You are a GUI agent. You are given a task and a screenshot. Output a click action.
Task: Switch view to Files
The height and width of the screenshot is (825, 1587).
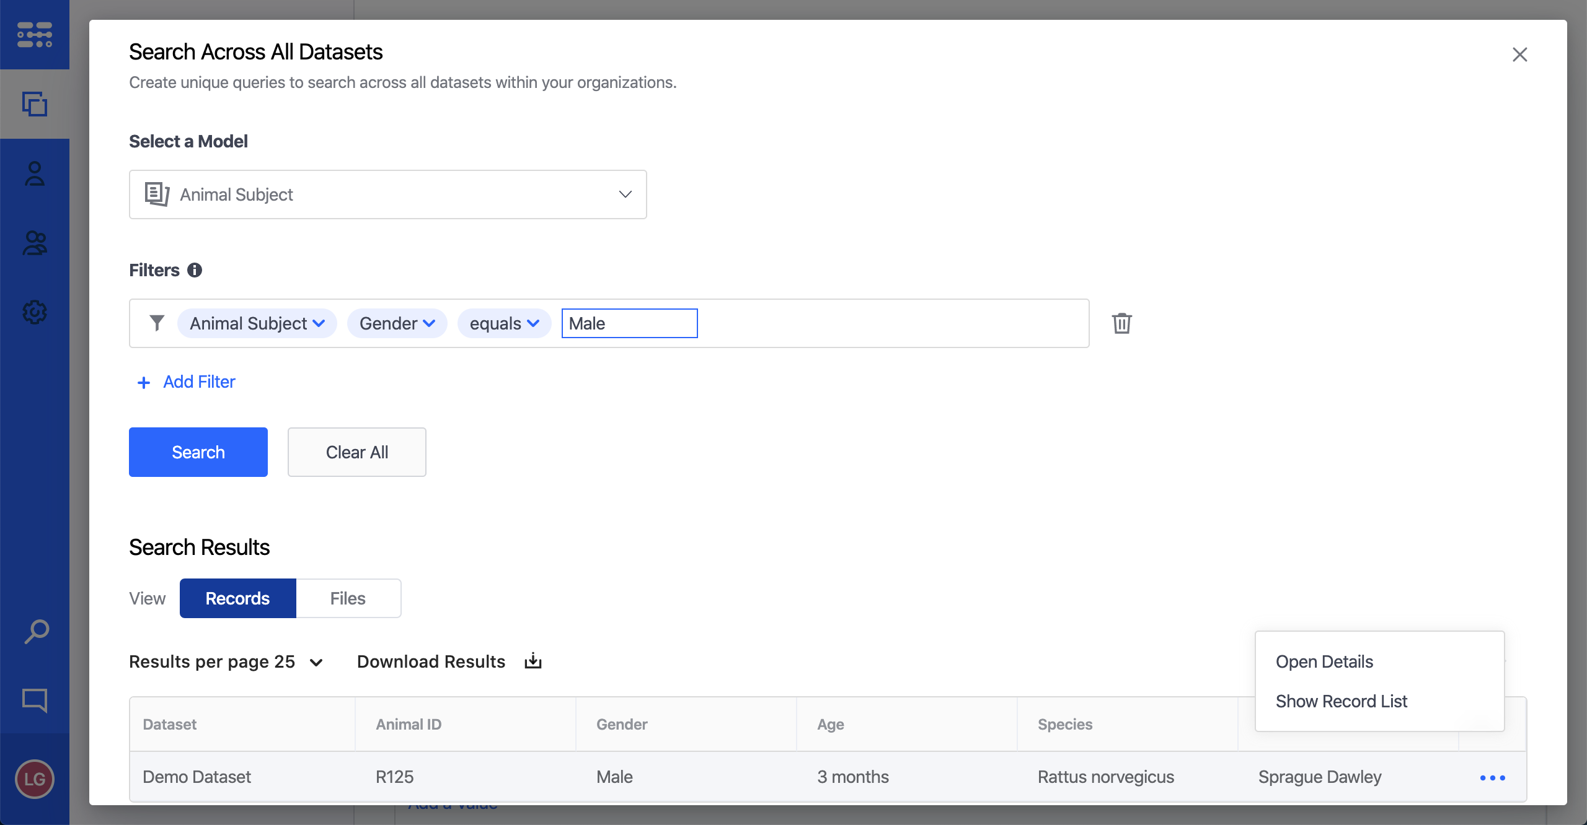(348, 598)
